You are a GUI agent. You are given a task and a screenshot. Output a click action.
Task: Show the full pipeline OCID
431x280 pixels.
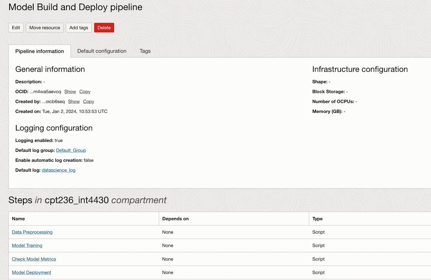70,91
